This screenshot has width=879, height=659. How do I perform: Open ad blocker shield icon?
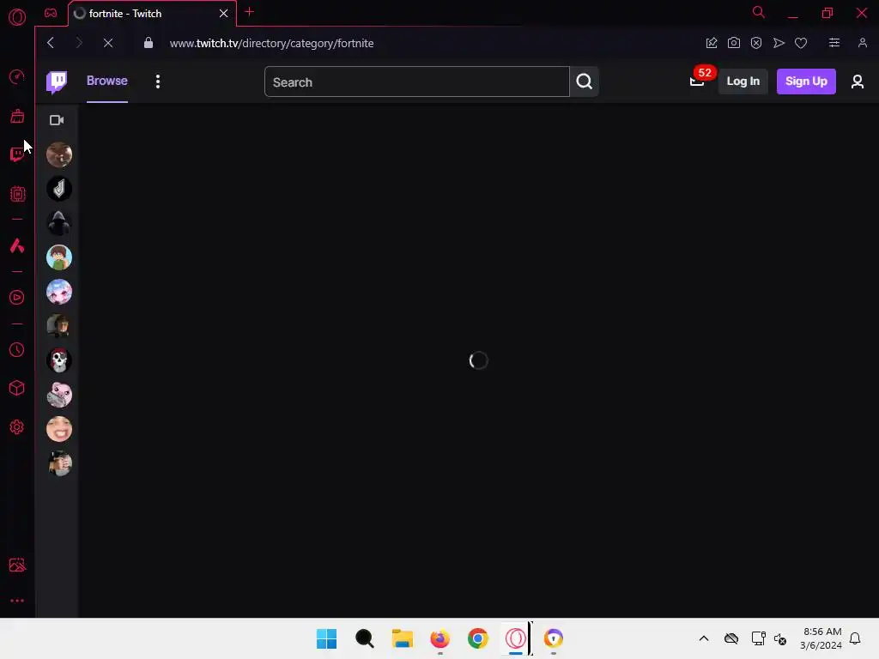pos(756,43)
